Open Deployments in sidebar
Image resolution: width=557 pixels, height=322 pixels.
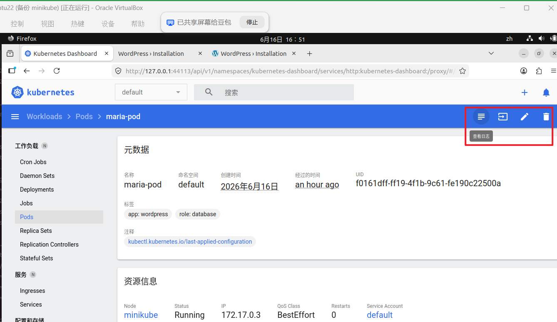37,190
